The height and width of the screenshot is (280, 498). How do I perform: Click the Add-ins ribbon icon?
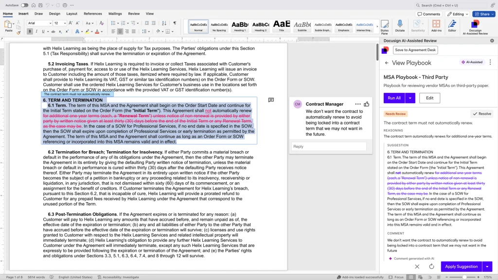(x=436, y=24)
